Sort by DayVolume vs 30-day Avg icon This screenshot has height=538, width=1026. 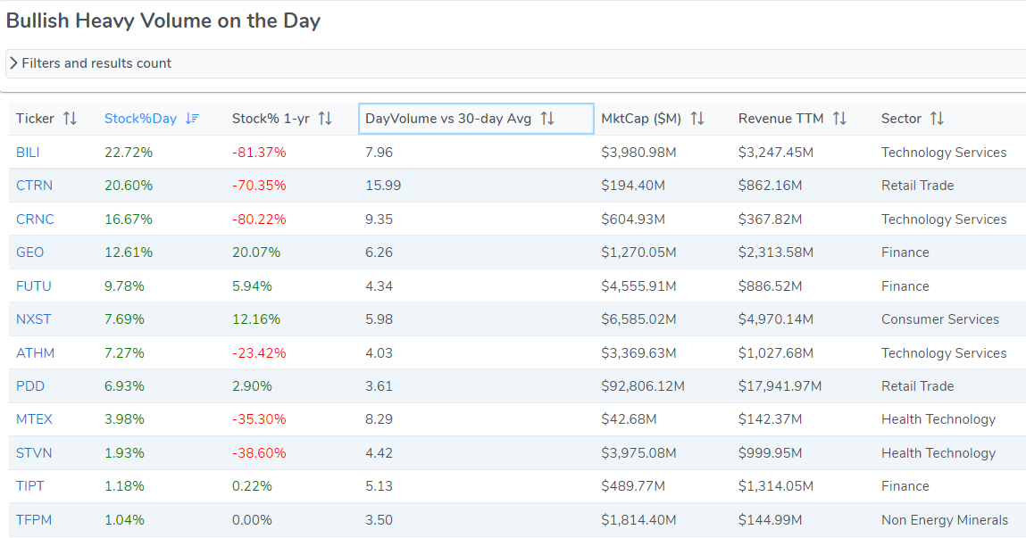(x=547, y=119)
